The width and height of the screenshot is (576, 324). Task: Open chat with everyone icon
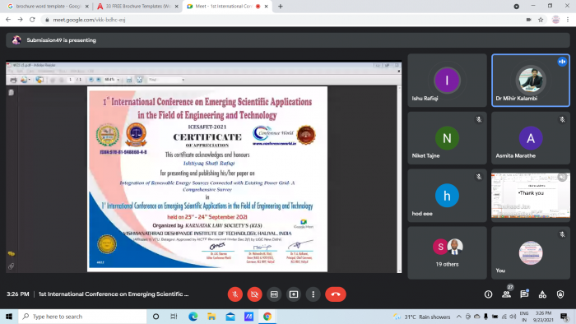524,294
